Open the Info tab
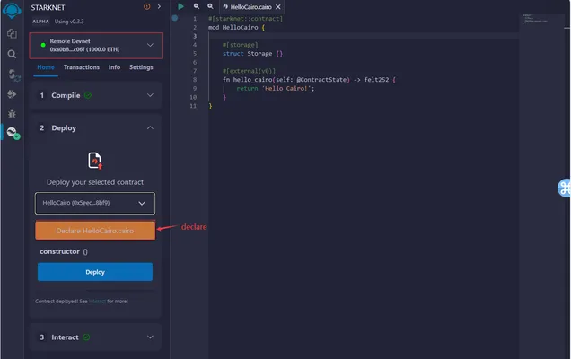571x359 pixels. tap(114, 67)
